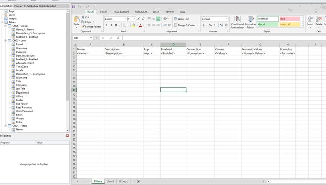Cut the selection with the scissors icon

coord(83,17)
